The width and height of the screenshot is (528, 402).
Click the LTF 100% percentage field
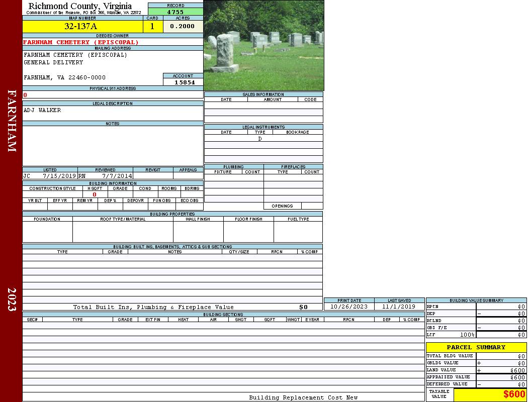pos(467,335)
